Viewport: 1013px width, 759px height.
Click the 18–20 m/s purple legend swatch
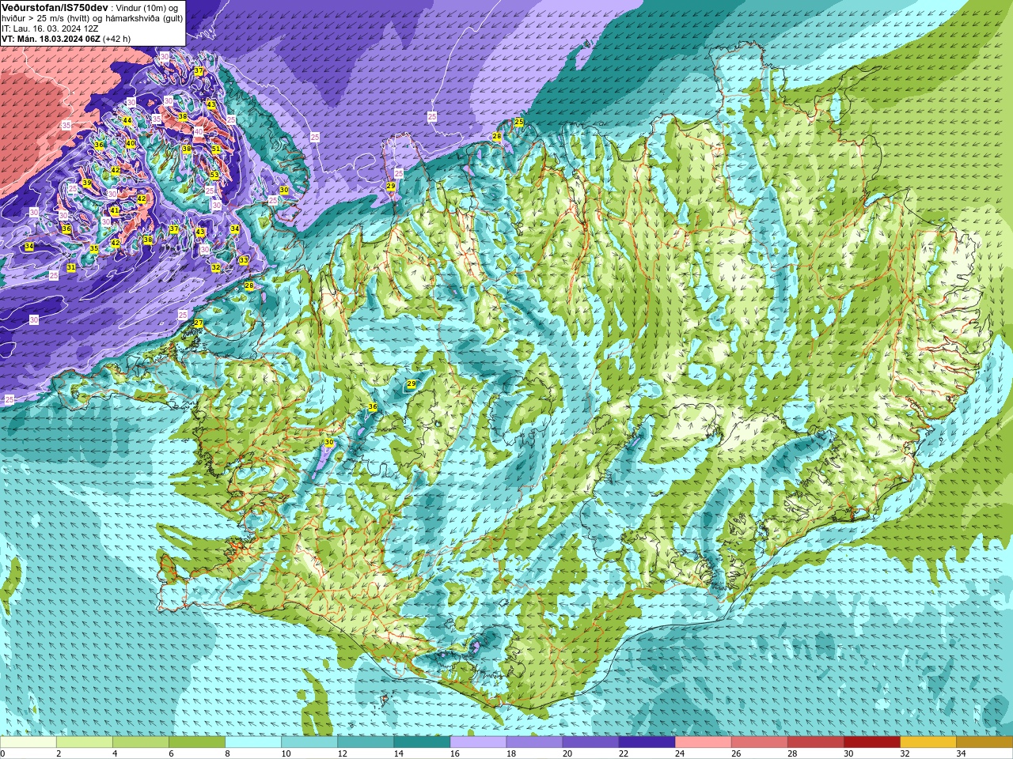pos(534,742)
